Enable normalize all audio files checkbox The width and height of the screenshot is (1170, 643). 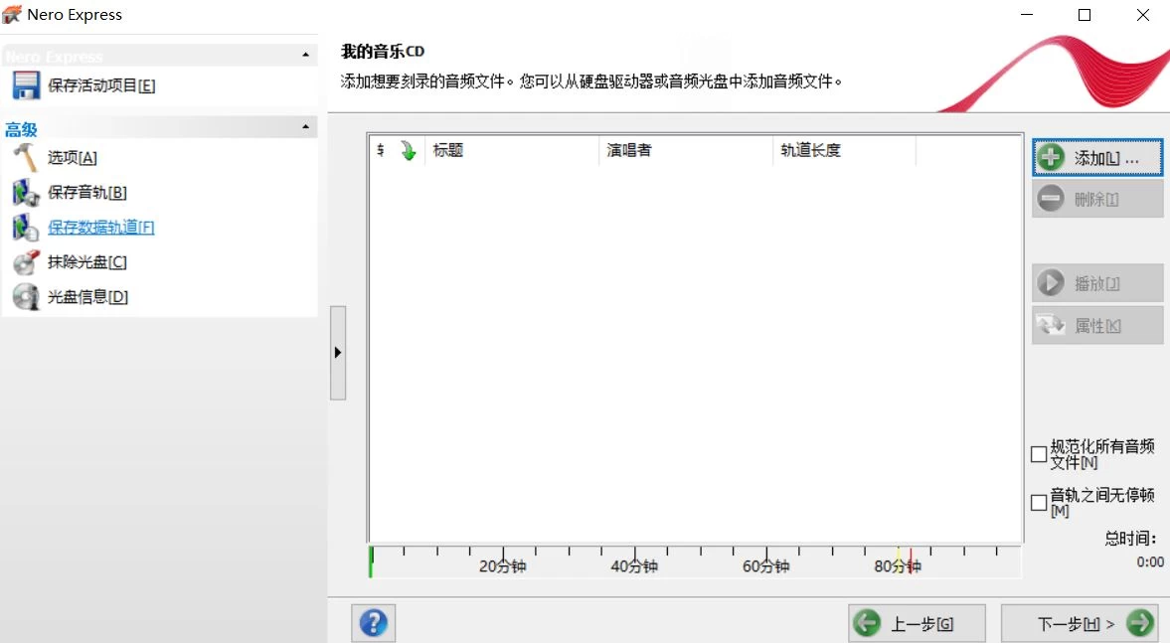pyautogui.click(x=1038, y=454)
